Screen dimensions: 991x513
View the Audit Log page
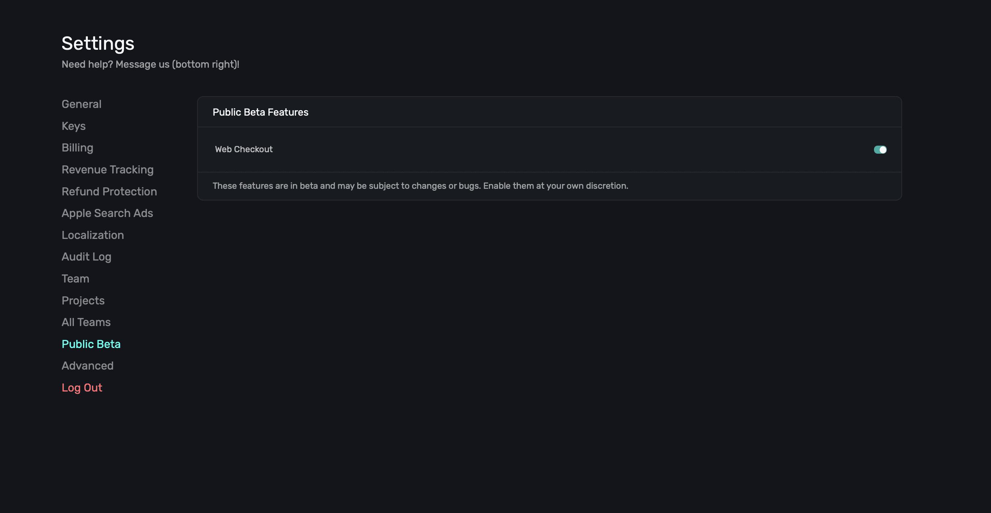pos(87,257)
